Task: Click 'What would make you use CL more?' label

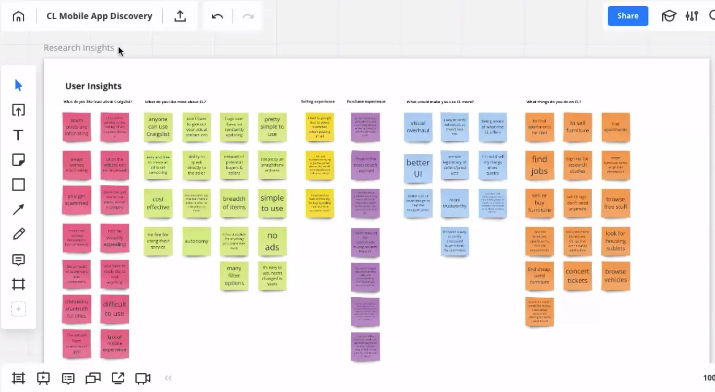Action: coord(440,102)
